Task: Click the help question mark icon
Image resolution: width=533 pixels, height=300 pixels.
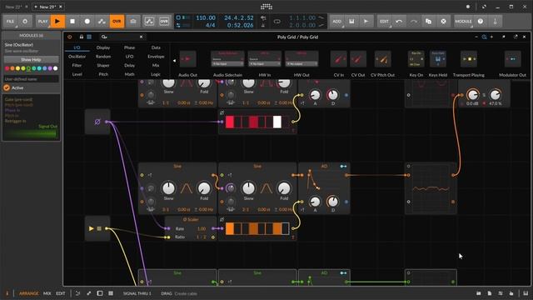Action: [x=481, y=21]
